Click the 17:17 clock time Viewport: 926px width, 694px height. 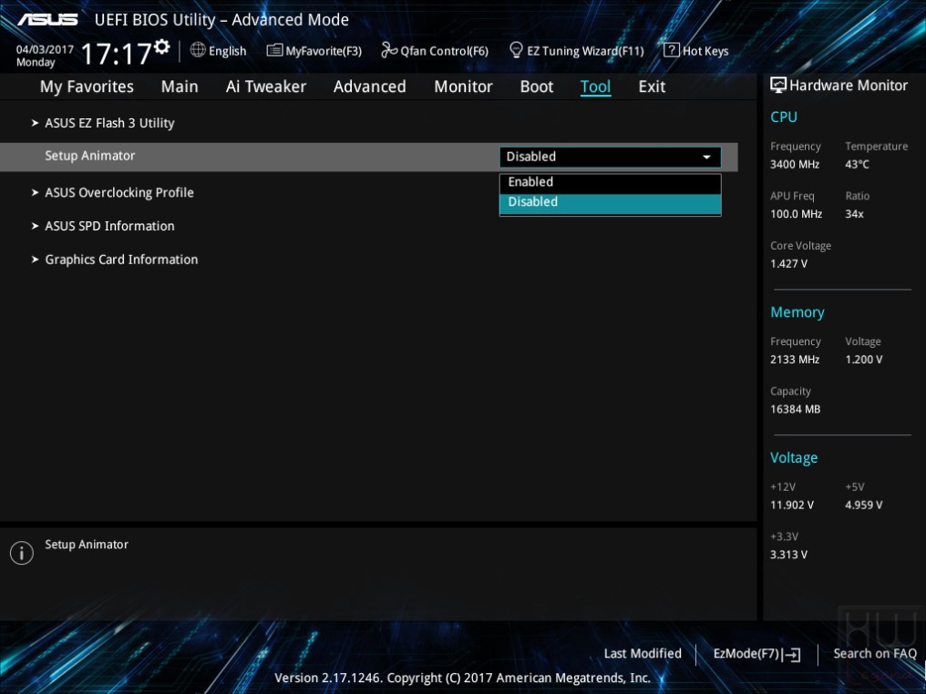117,54
